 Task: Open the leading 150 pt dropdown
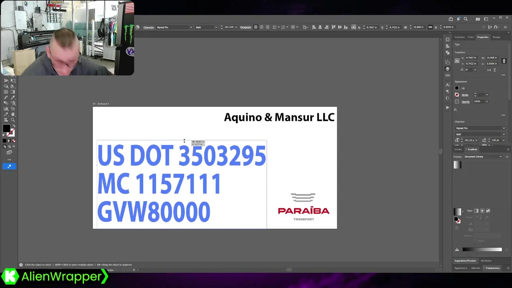503,140
